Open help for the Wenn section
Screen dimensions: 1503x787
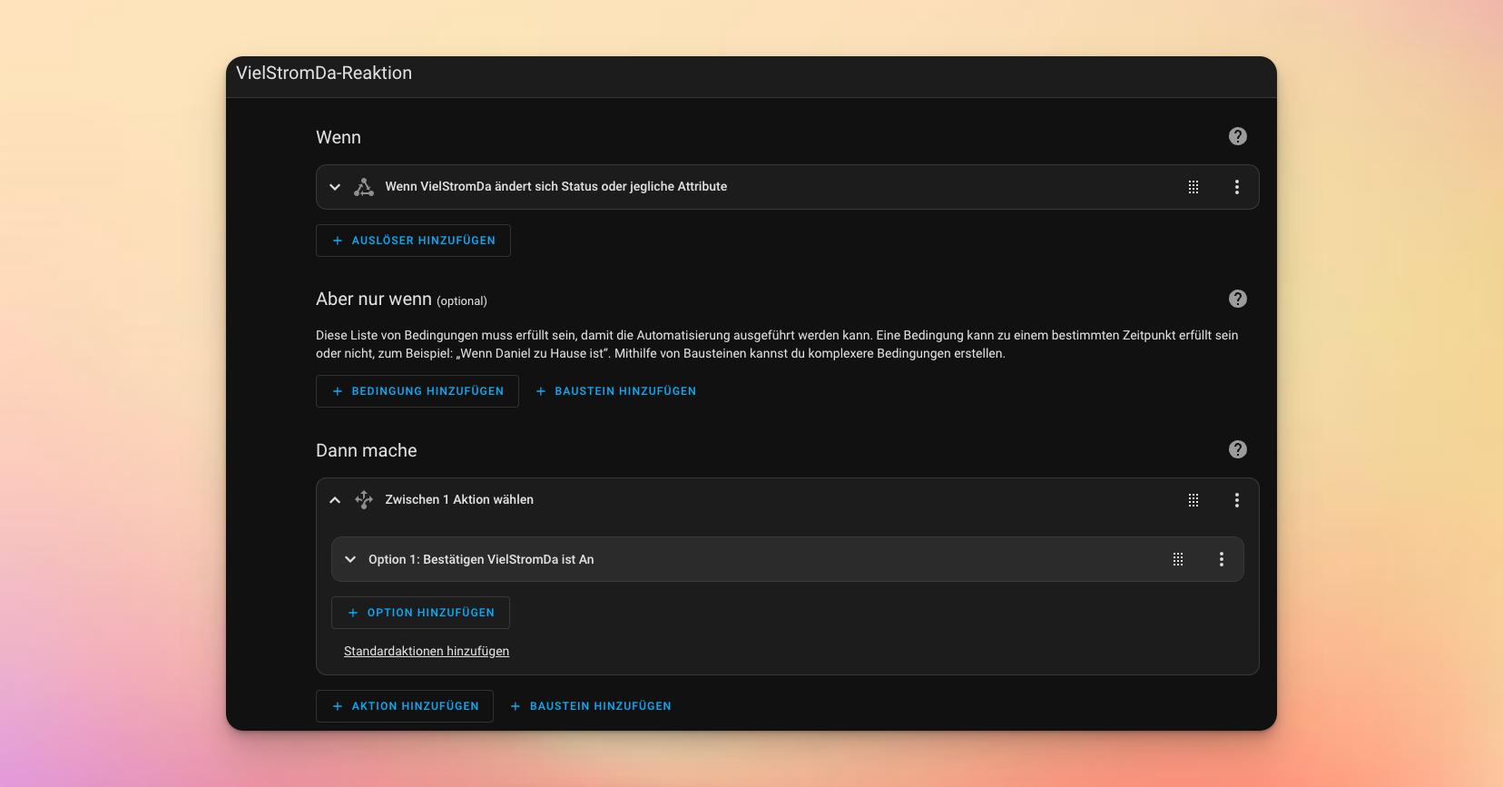point(1237,136)
